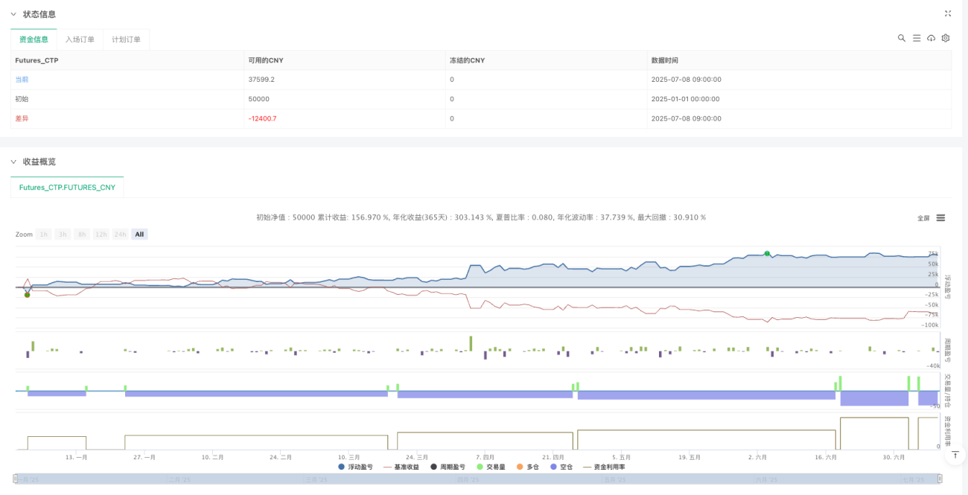Toggle the 交易量 legend series
This screenshot has width=968, height=495.
[x=492, y=467]
